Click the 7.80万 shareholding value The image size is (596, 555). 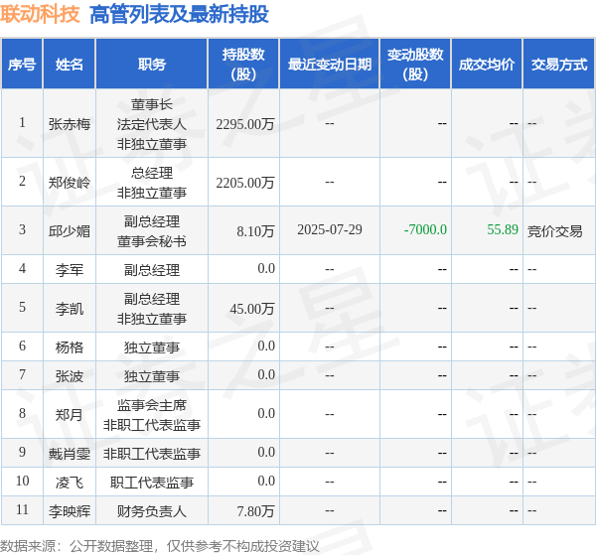click(x=255, y=511)
